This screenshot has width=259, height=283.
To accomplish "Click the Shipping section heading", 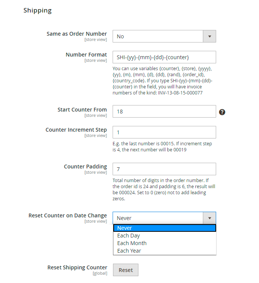I will [x=38, y=10].
